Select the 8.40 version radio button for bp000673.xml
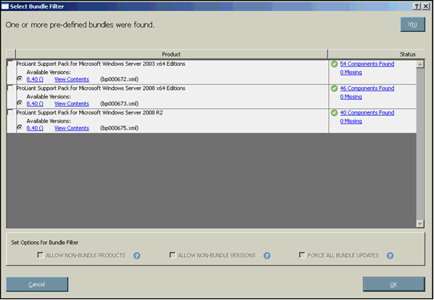This screenshot has width=434, height=300. tap(20, 103)
